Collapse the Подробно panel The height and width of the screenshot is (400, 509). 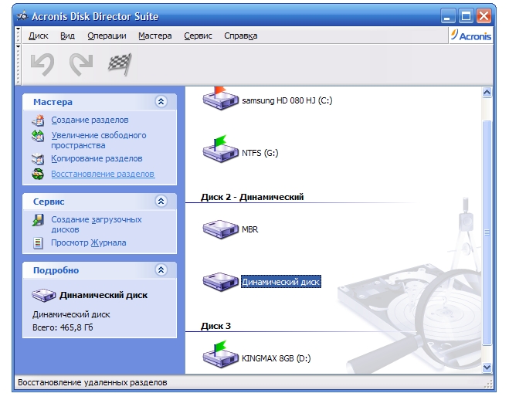(x=161, y=270)
